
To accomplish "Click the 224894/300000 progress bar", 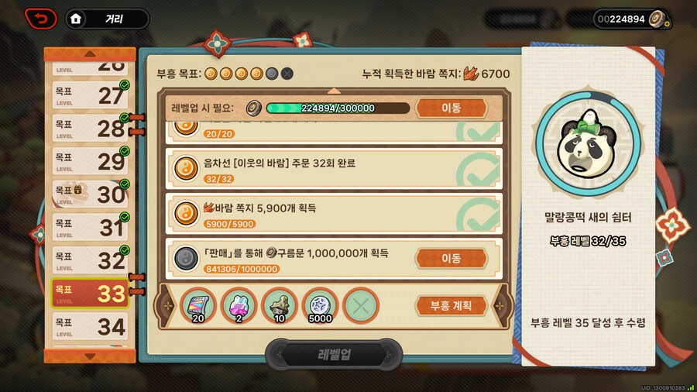I will 338,108.
